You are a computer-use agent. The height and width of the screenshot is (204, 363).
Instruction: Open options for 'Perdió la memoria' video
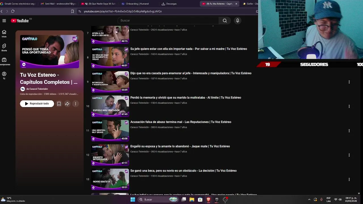click(x=349, y=106)
